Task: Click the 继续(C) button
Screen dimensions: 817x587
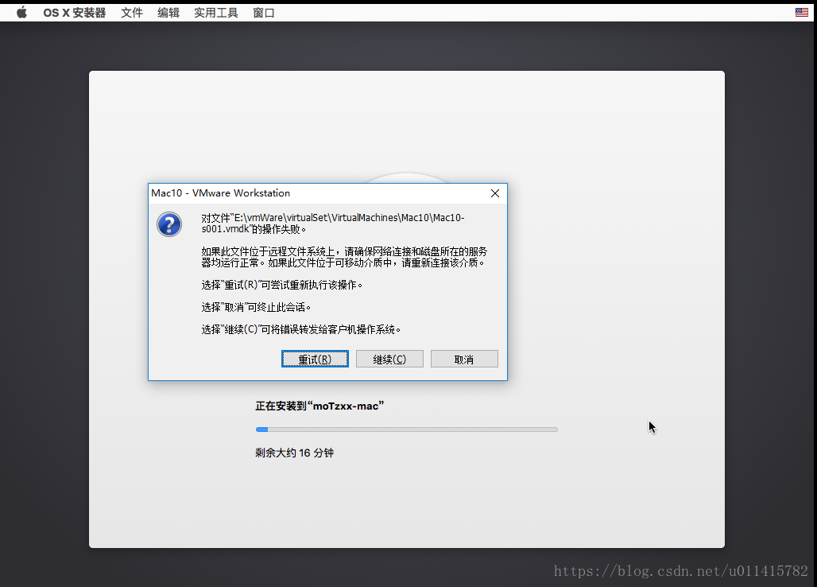Action: (x=389, y=360)
